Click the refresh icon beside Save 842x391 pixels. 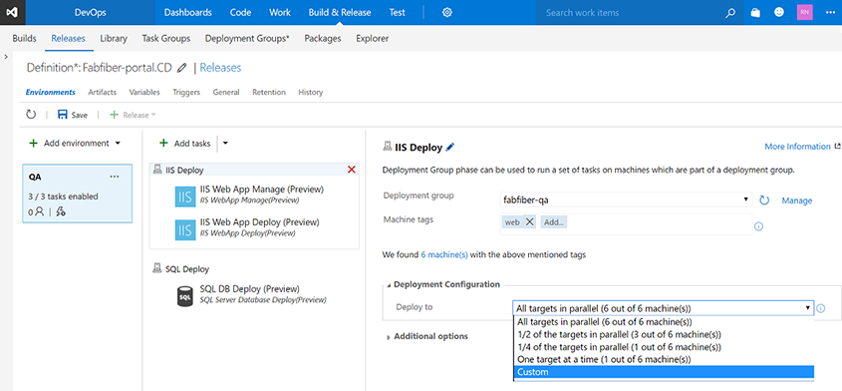31,115
